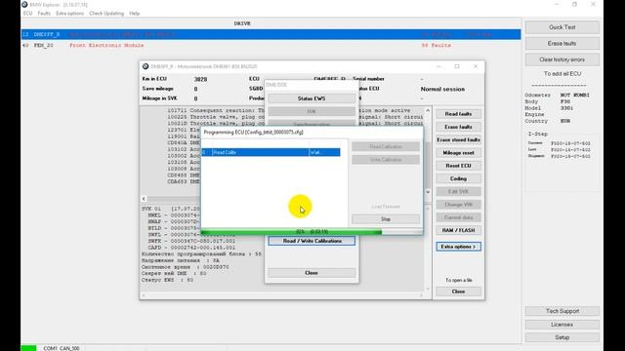Open the Extra options menu
The height and width of the screenshot is (351, 625).
coord(69,13)
